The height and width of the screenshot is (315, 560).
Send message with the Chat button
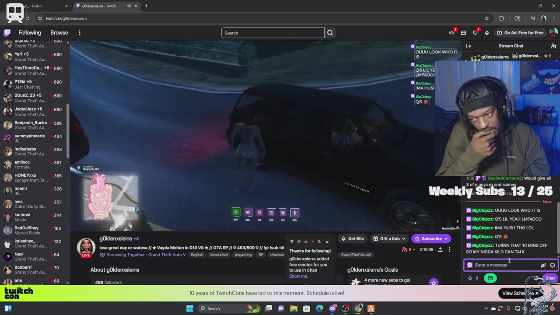(549, 278)
